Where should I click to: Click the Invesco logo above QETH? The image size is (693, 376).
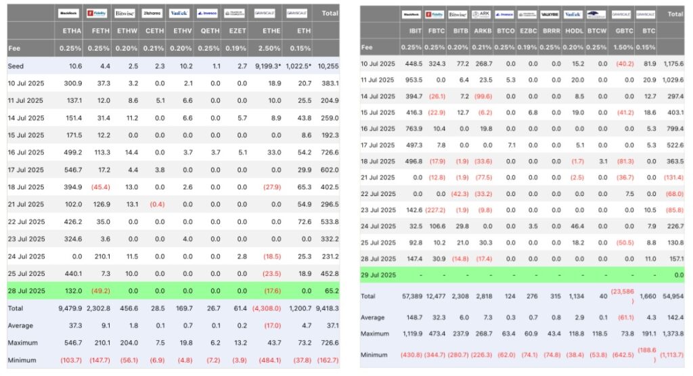(x=207, y=14)
